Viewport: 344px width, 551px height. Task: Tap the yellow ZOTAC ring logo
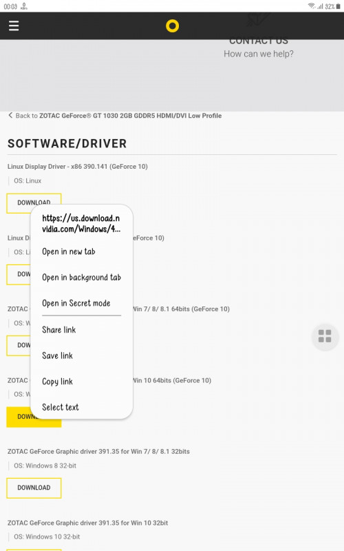pos(173,25)
